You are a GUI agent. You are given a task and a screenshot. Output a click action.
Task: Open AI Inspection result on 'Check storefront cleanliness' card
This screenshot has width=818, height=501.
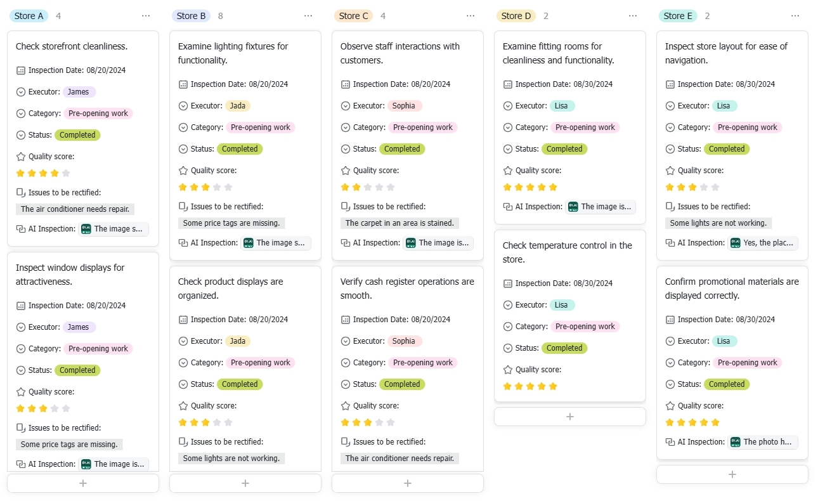coord(114,229)
